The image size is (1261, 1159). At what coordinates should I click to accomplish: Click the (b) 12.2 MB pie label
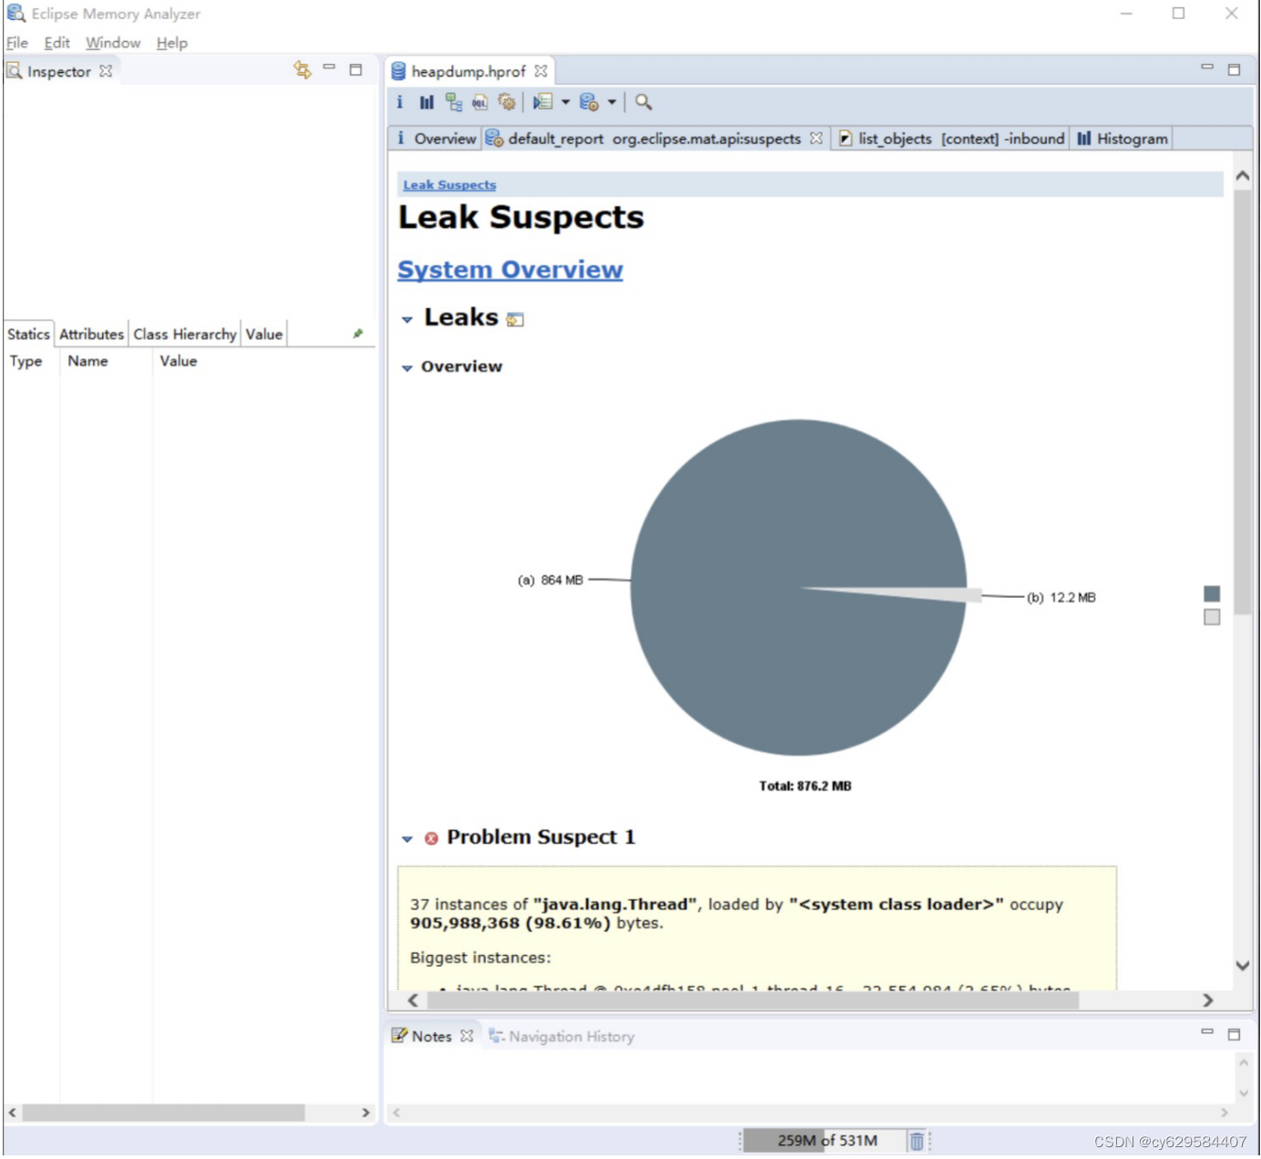point(1061,599)
